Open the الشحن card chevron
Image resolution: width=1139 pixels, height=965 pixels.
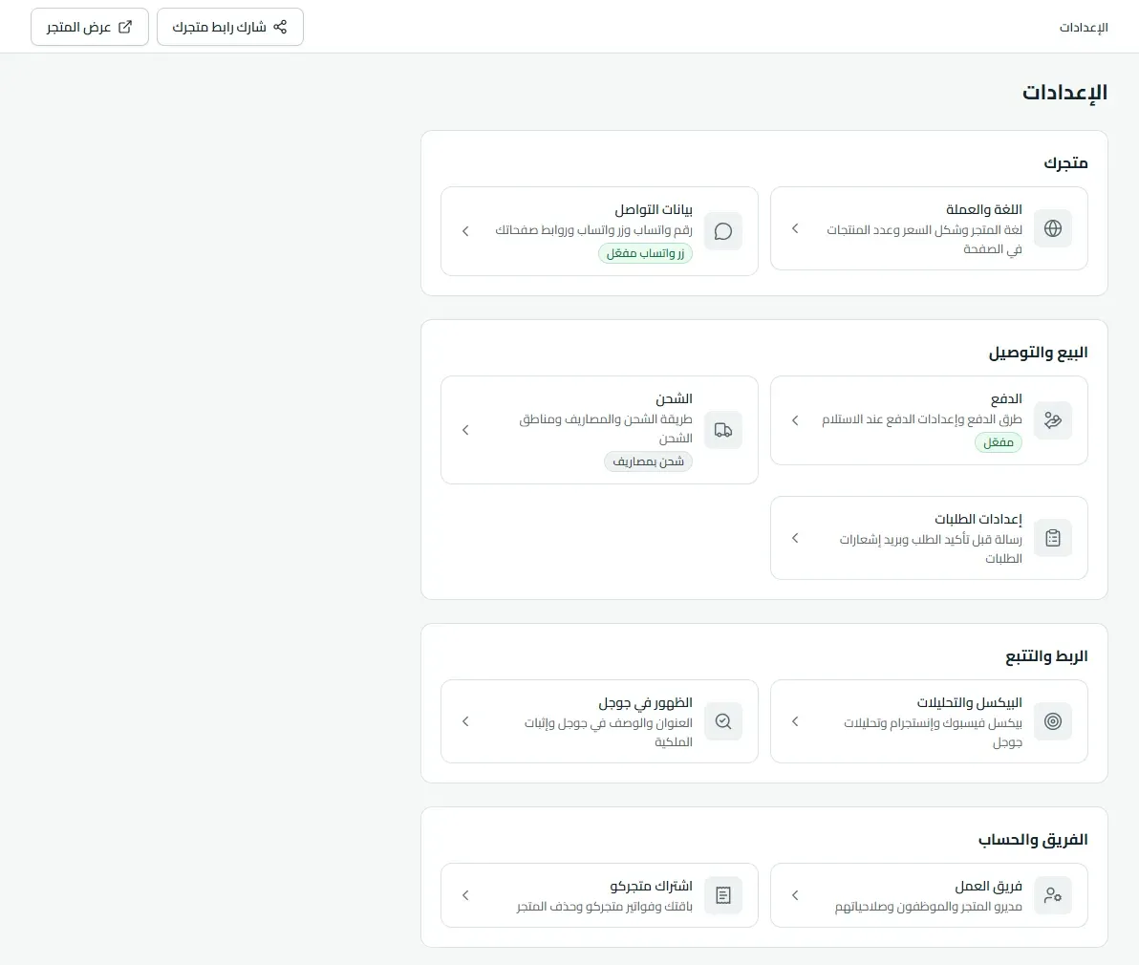pyautogui.click(x=465, y=430)
